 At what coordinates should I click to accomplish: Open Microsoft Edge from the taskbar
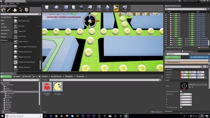click(51, 116)
